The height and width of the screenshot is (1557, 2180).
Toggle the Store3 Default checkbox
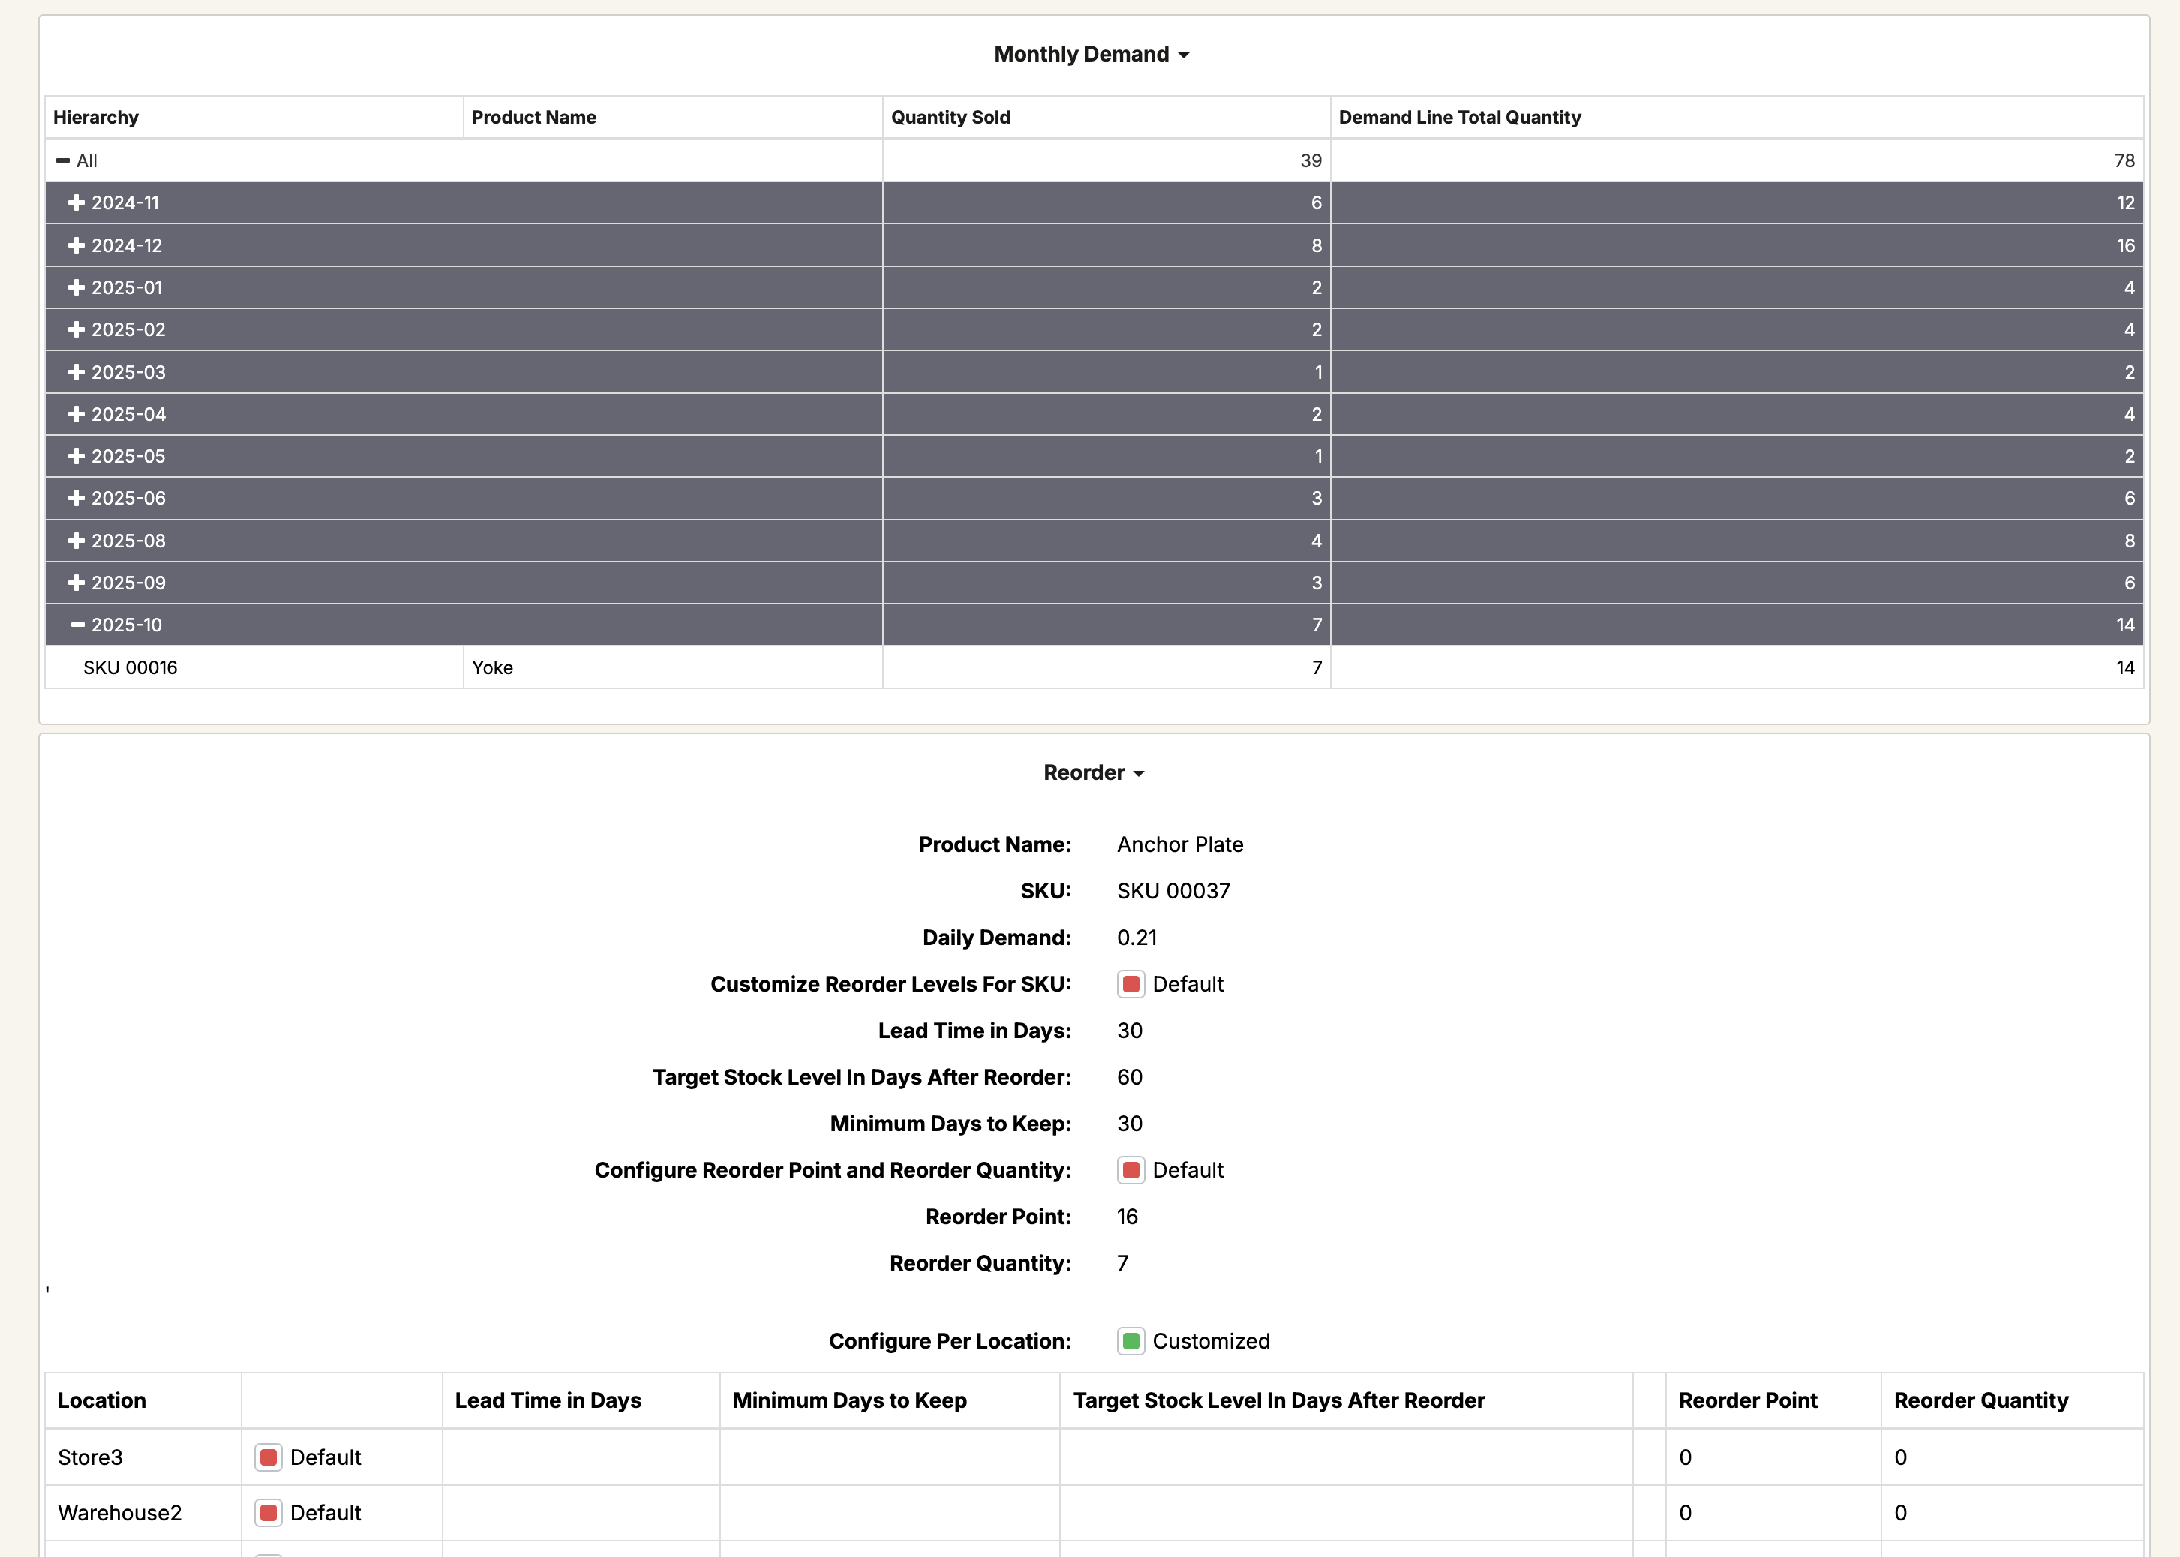pyautogui.click(x=269, y=1457)
